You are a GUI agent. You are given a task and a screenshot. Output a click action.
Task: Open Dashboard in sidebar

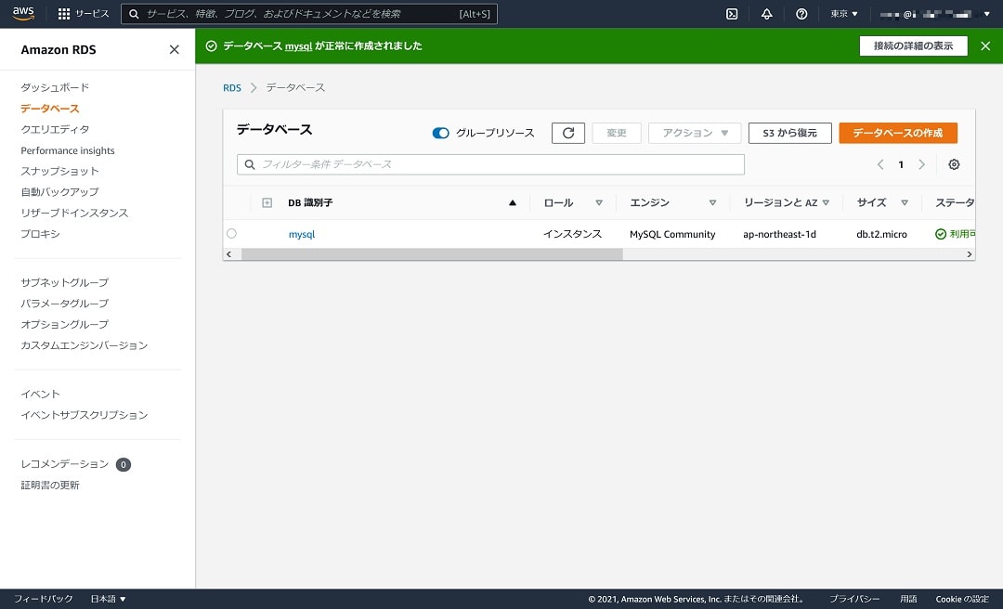(x=55, y=87)
